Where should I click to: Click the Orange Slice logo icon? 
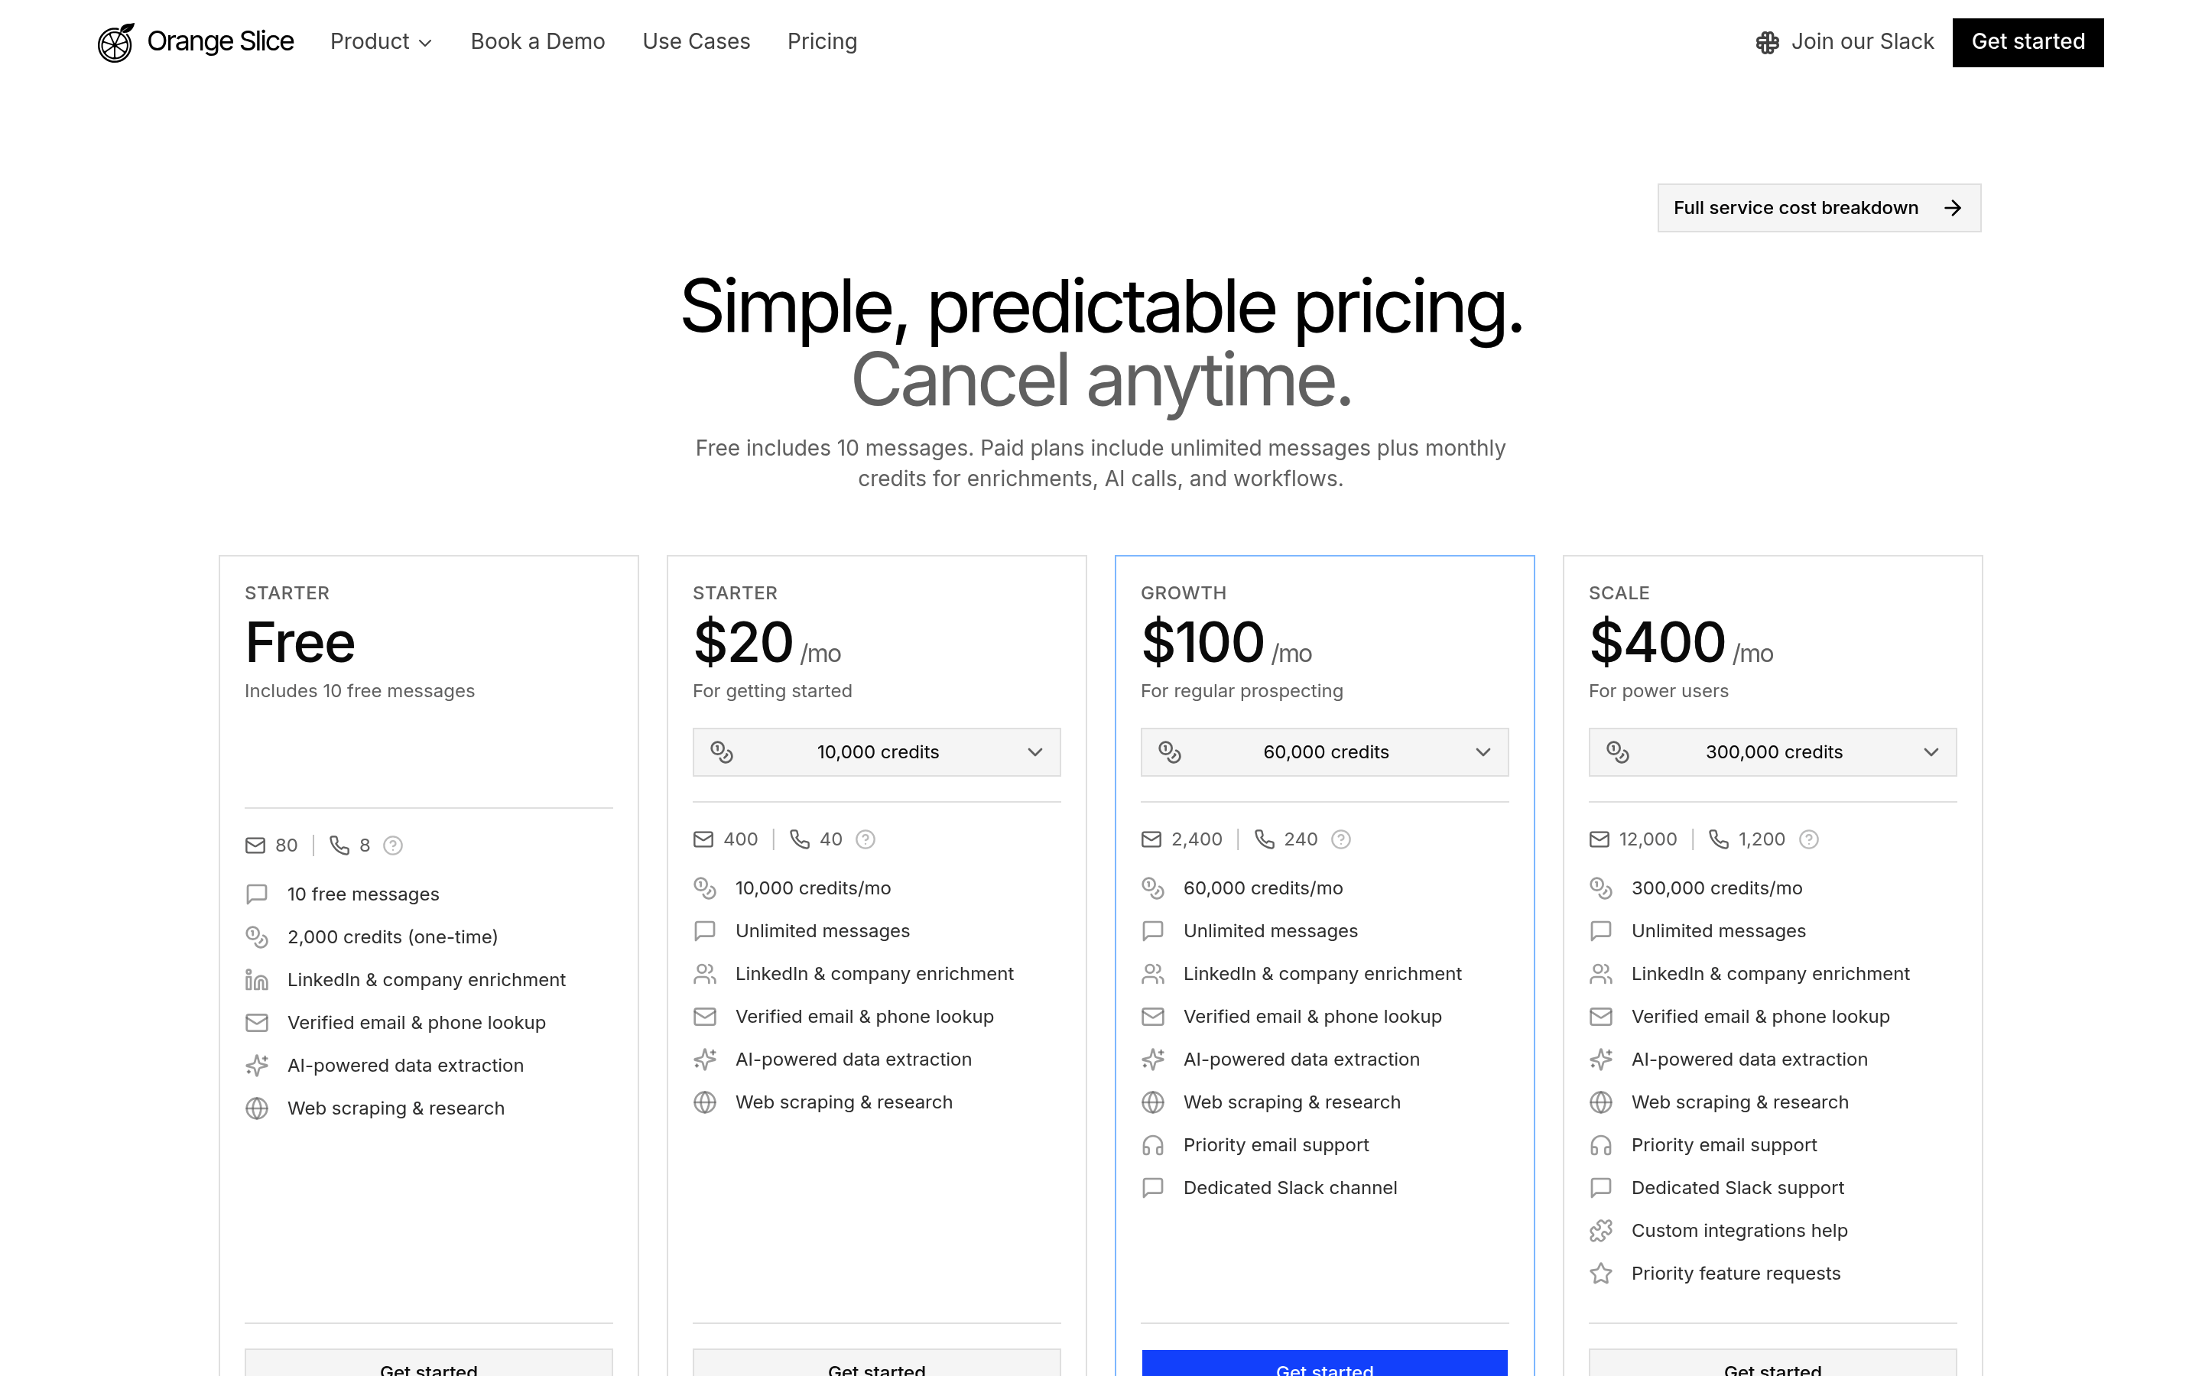point(115,43)
